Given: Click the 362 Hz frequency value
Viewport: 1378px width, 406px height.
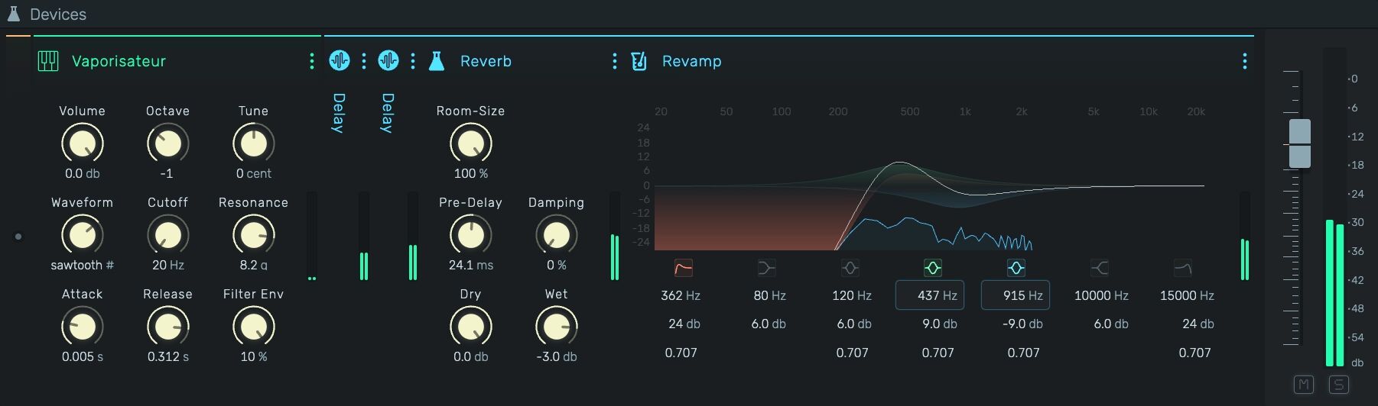Looking at the screenshot, I should tap(681, 295).
